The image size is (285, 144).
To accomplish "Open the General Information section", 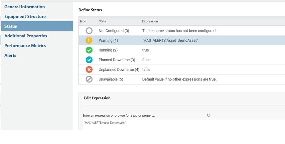I will (x=24, y=7).
